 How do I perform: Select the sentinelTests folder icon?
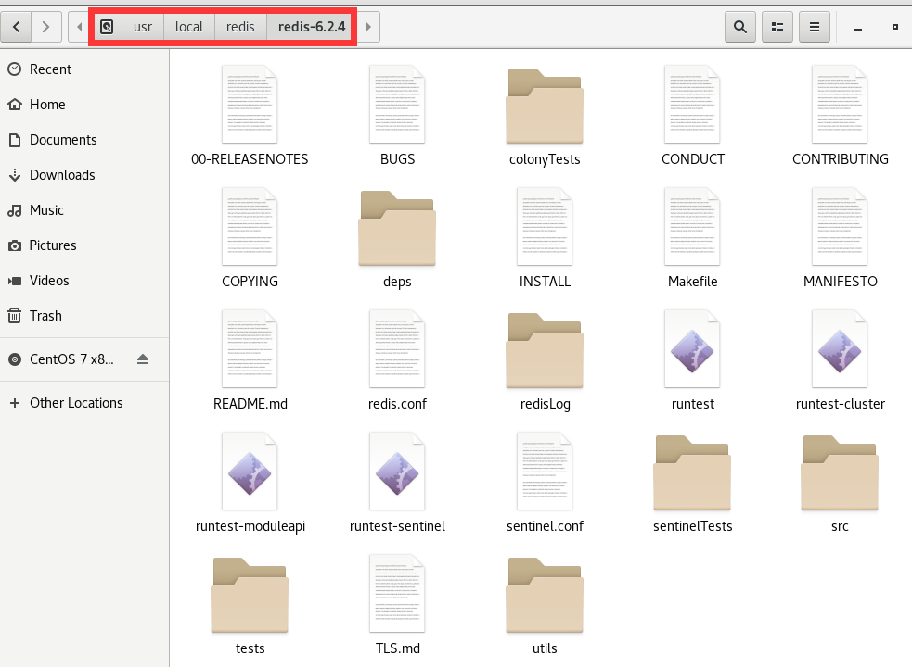pyautogui.click(x=692, y=473)
